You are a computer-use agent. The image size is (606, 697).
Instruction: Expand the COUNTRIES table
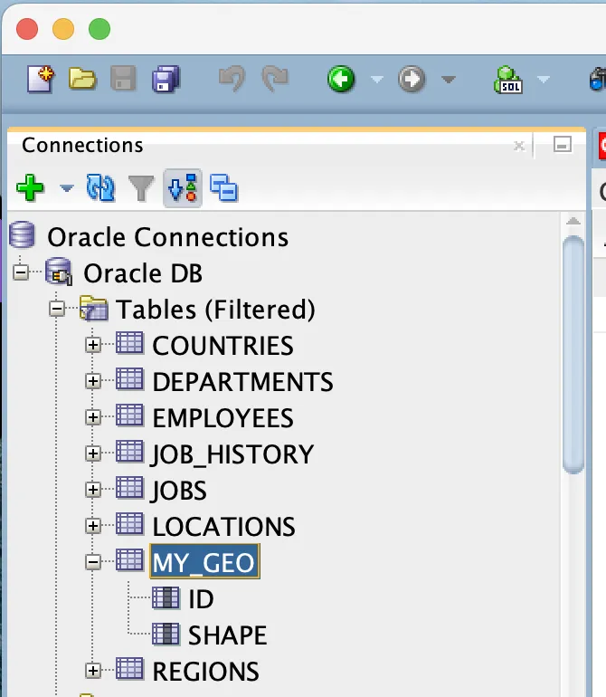[93, 345]
